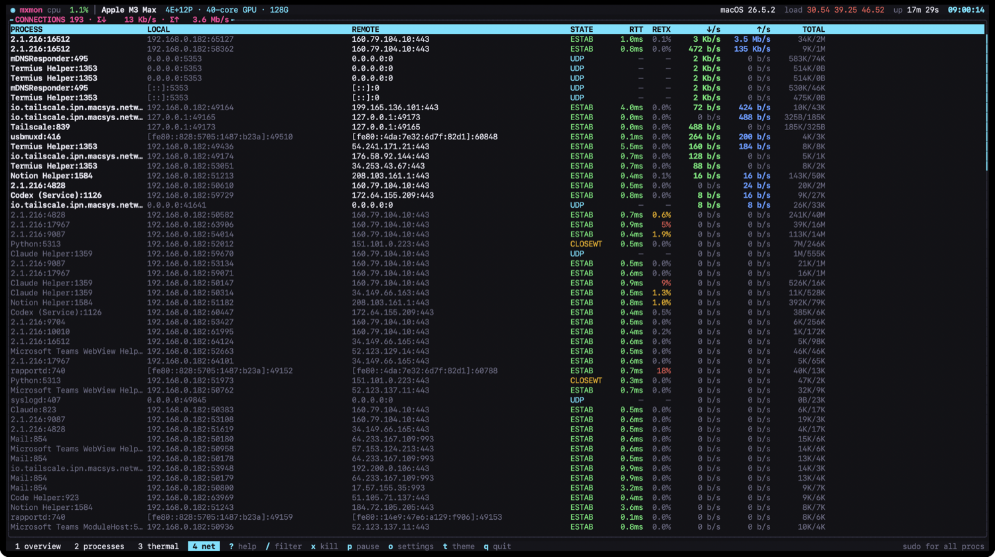Click remote address 184.72.105.205:443

pyautogui.click(x=393, y=507)
